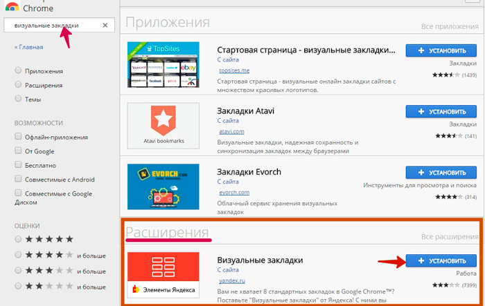Tick 'Совместимые с Google Диском' checkbox
Image resolution: width=485 pixels, height=306 pixels.
[x=18, y=193]
